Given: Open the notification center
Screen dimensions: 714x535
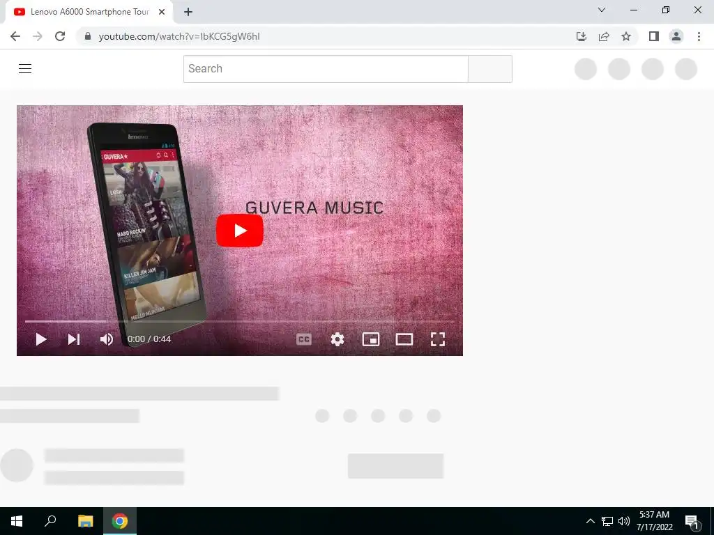Looking at the screenshot, I should (692, 521).
